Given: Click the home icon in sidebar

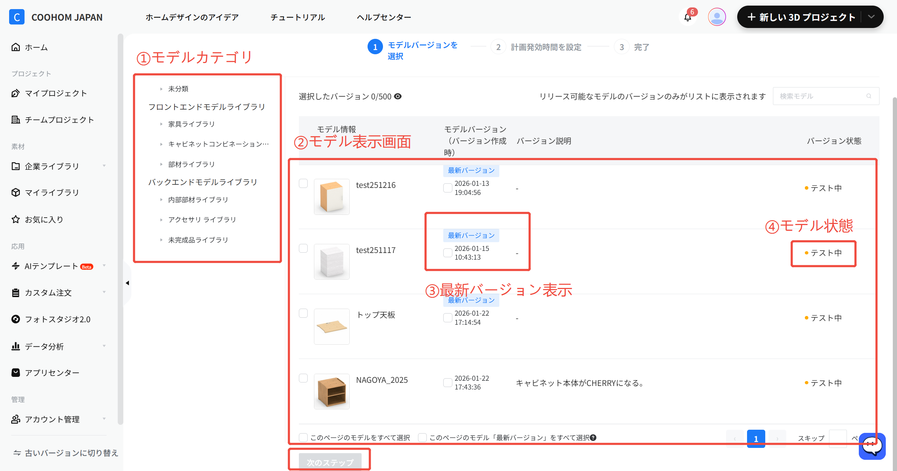Looking at the screenshot, I should coord(15,47).
